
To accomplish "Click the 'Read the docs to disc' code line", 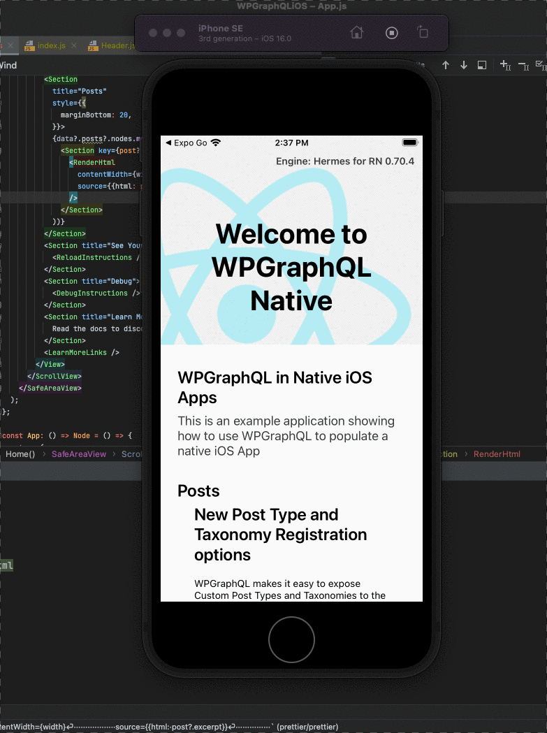I will (97, 329).
